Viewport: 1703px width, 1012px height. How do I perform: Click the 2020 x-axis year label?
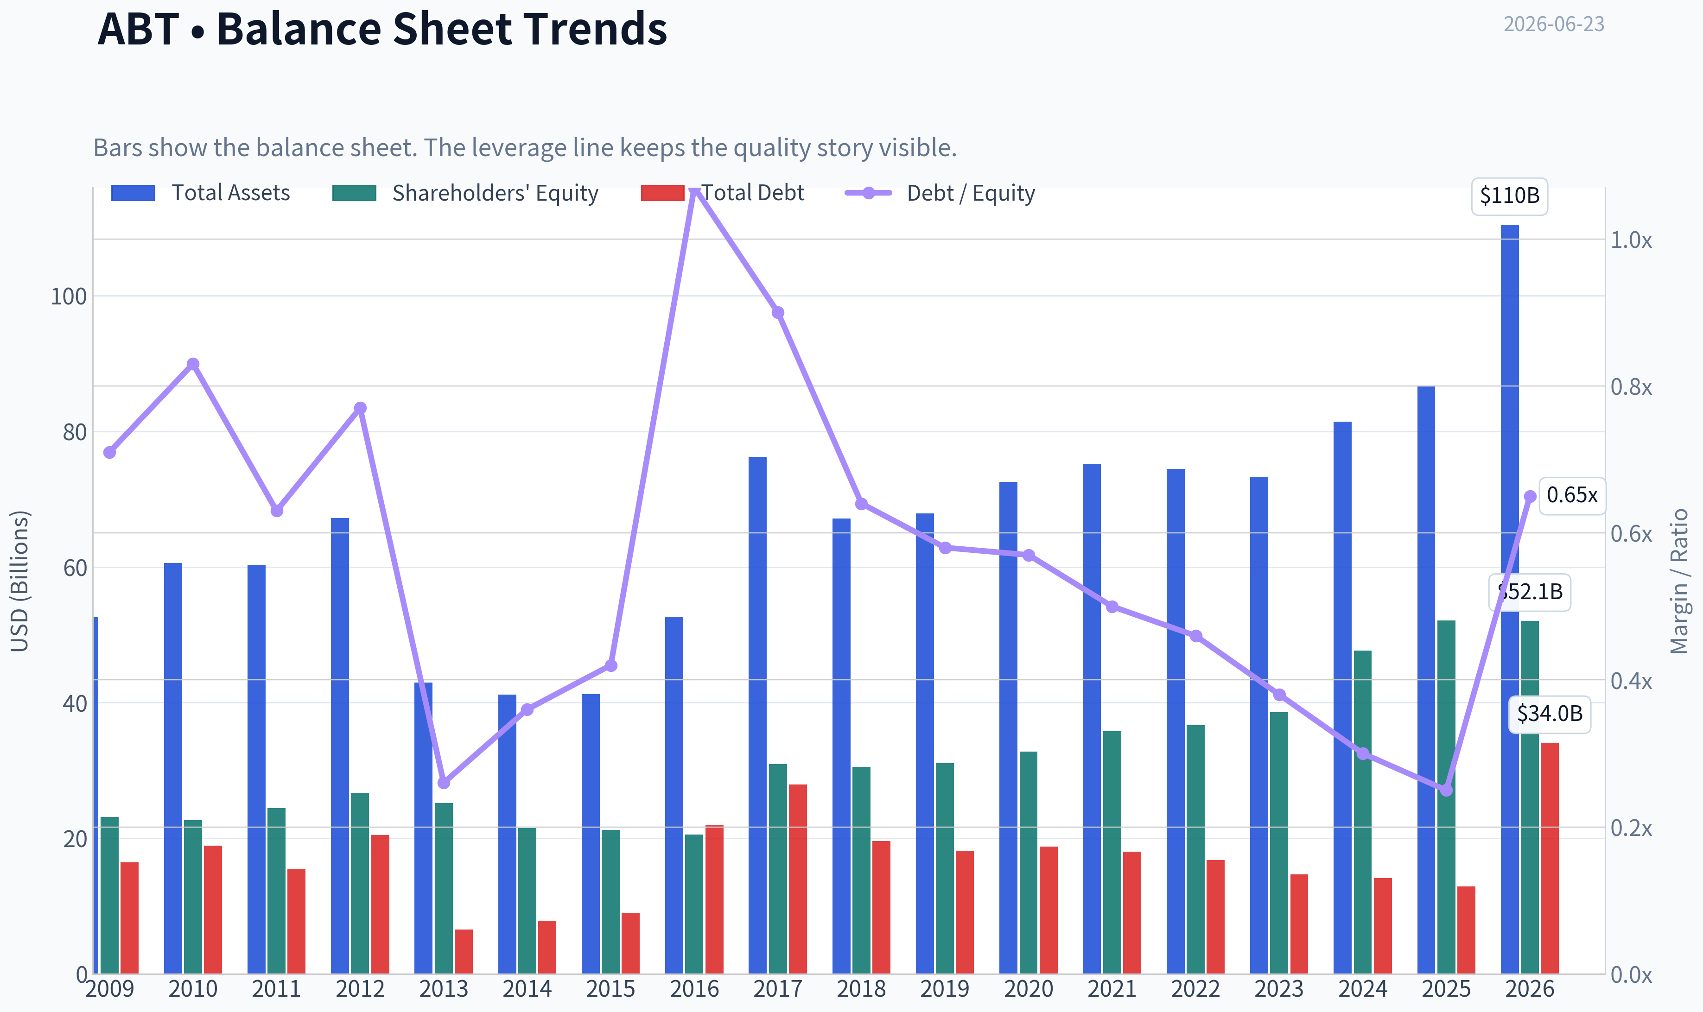pyautogui.click(x=1029, y=989)
